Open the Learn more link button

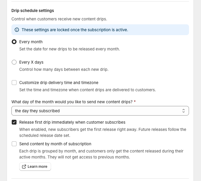35,167
